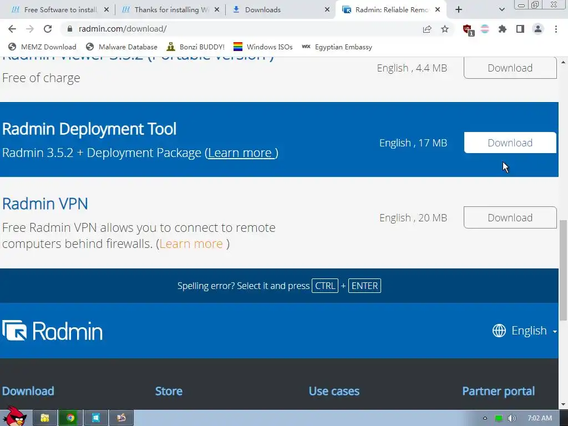Open the blue window taskbar app icon
The image size is (568, 426).
point(95,418)
